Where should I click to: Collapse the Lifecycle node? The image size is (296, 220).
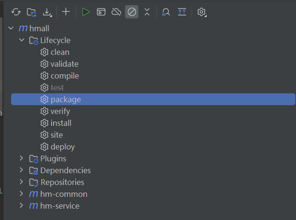pyautogui.click(x=22, y=40)
